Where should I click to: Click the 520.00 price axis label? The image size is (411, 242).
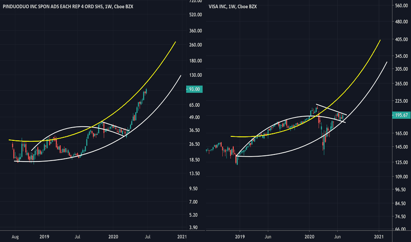pyautogui.click(x=195, y=15)
